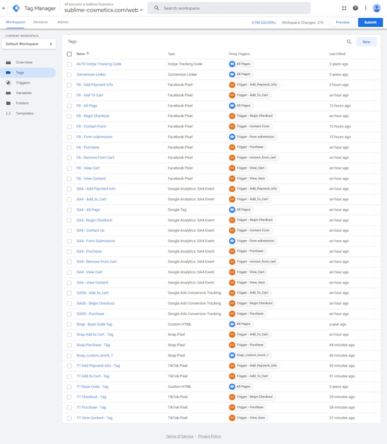Click trigger icon in GA4 - View Cart row
The width and height of the screenshot is (387, 444).
coord(232,272)
